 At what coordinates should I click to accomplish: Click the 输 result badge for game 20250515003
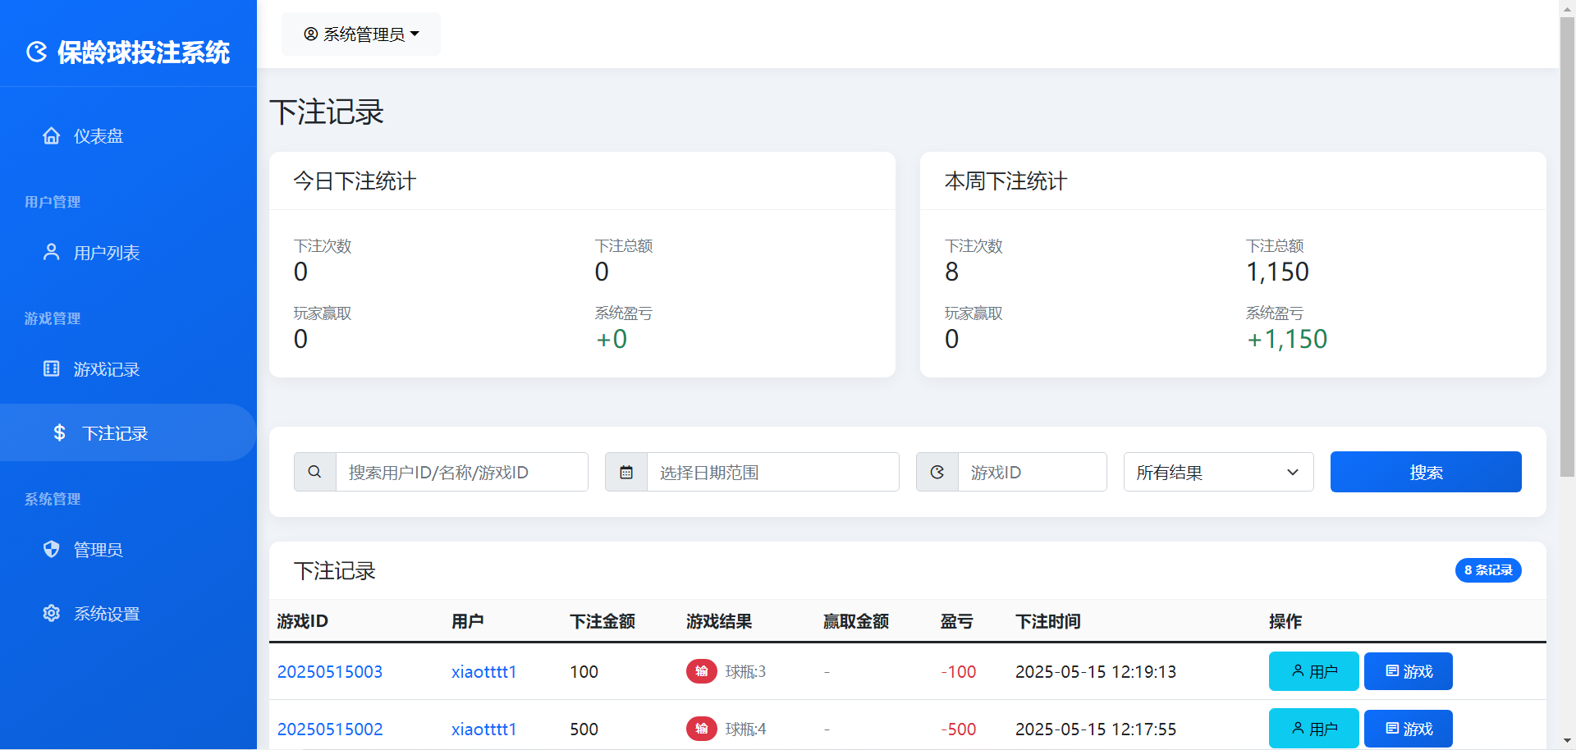coord(701,671)
